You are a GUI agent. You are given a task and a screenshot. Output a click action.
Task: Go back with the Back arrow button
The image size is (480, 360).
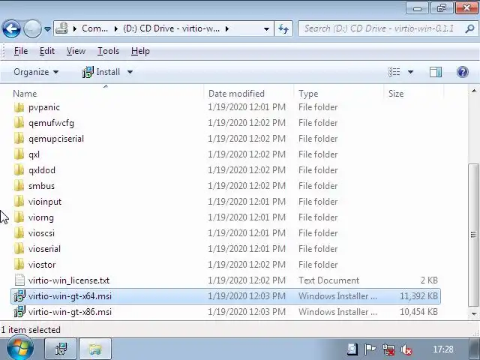click(11, 29)
